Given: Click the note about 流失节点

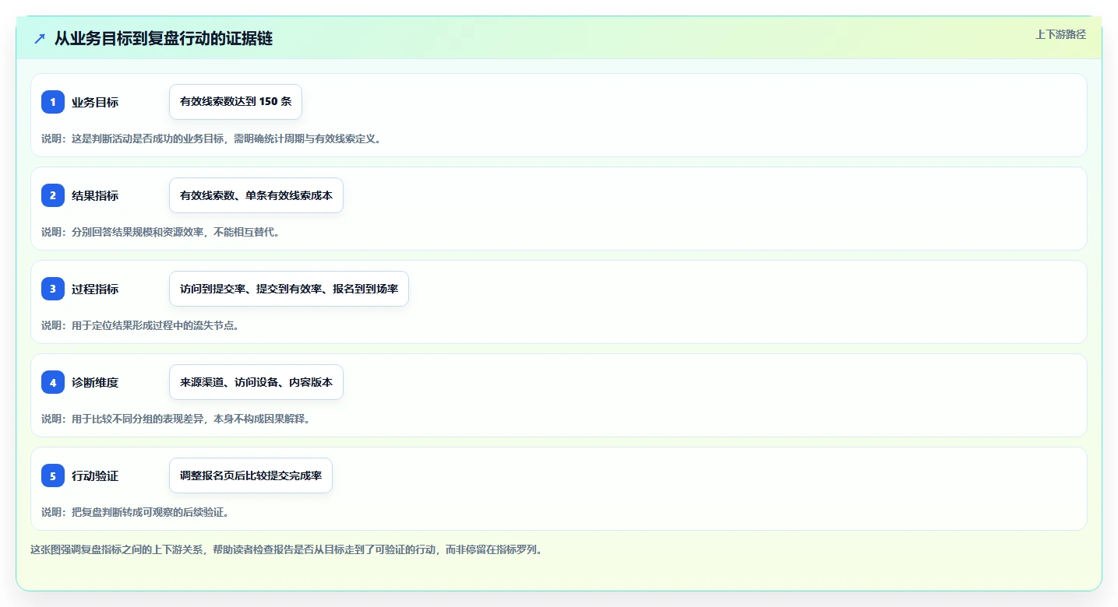Looking at the screenshot, I should click(140, 325).
